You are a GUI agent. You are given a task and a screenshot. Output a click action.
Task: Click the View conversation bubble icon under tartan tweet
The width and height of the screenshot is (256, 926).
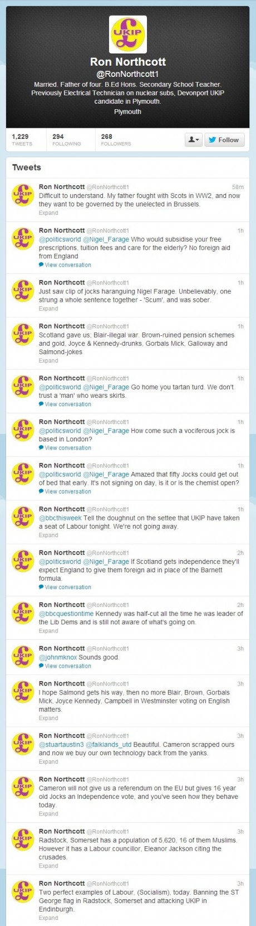coord(41,404)
